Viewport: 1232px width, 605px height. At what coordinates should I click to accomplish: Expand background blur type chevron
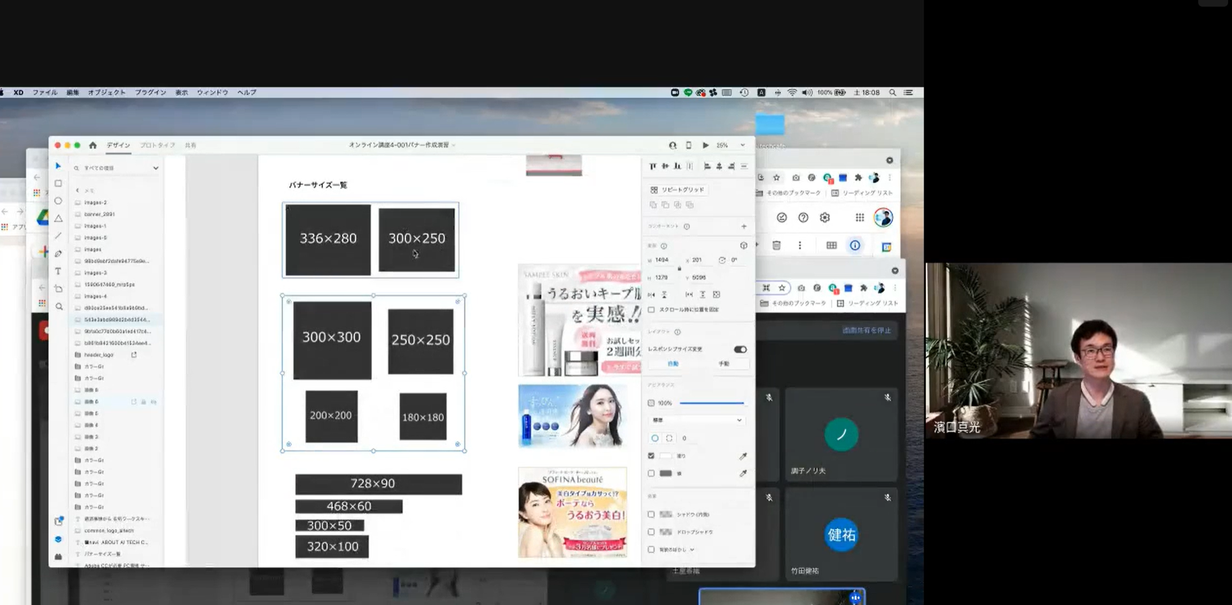click(692, 550)
